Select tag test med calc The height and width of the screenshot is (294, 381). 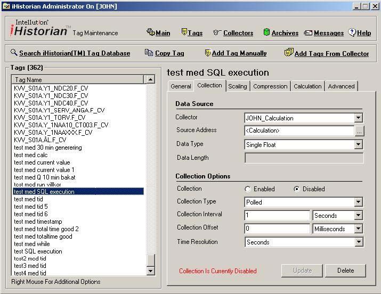click(31, 155)
